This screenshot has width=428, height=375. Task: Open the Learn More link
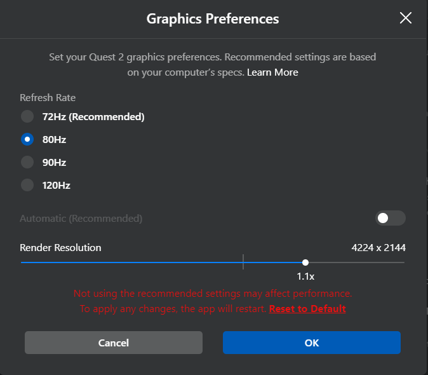tap(272, 72)
